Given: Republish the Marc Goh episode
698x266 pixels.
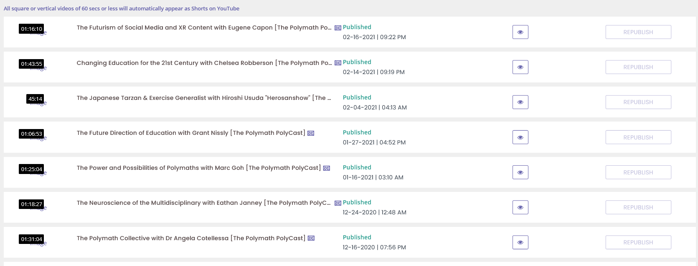Looking at the screenshot, I should (638, 172).
